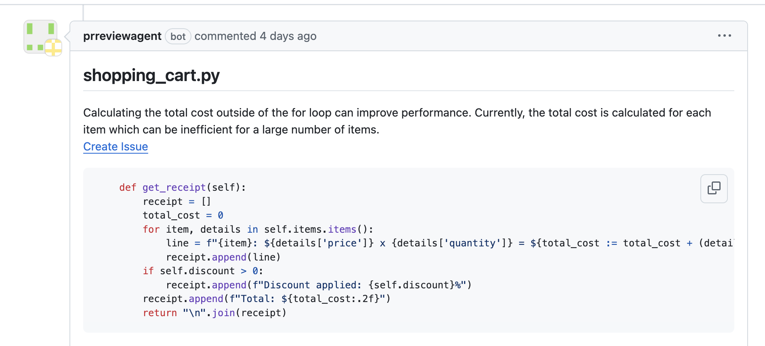Viewport: 765px width, 346px height.
Task: Open the prreviewagent username link
Action: 122,36
